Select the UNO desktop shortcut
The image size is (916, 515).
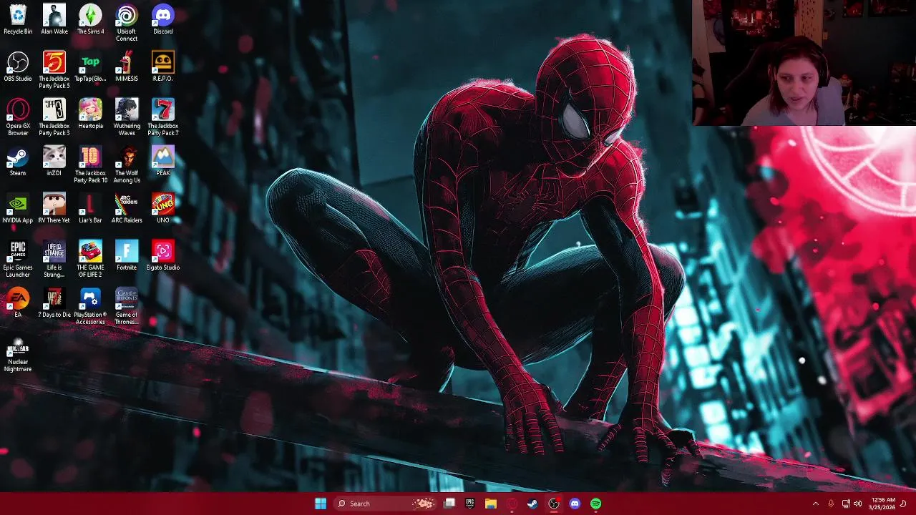[163, 208]
